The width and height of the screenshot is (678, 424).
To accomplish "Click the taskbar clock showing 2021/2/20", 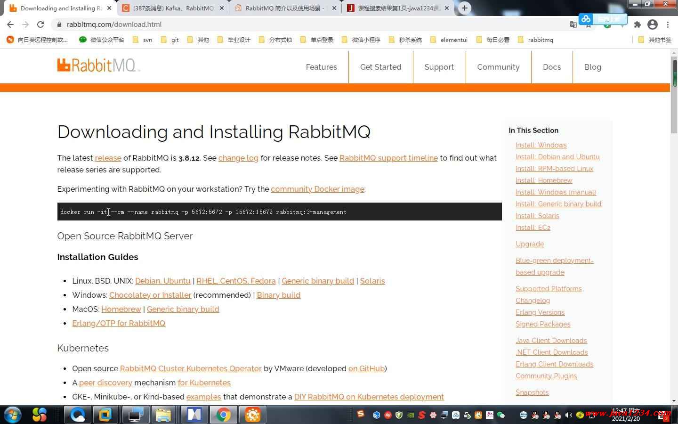I will coord(626,415).
